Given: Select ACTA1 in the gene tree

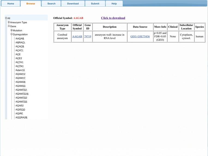Looking at the screenshot, I should click(x=19, y=62).
